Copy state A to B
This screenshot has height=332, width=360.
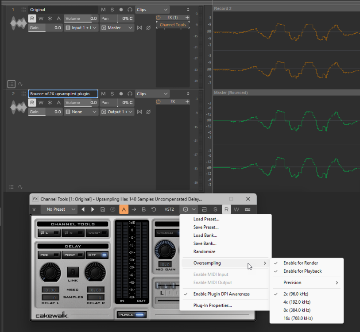(134, 209)
